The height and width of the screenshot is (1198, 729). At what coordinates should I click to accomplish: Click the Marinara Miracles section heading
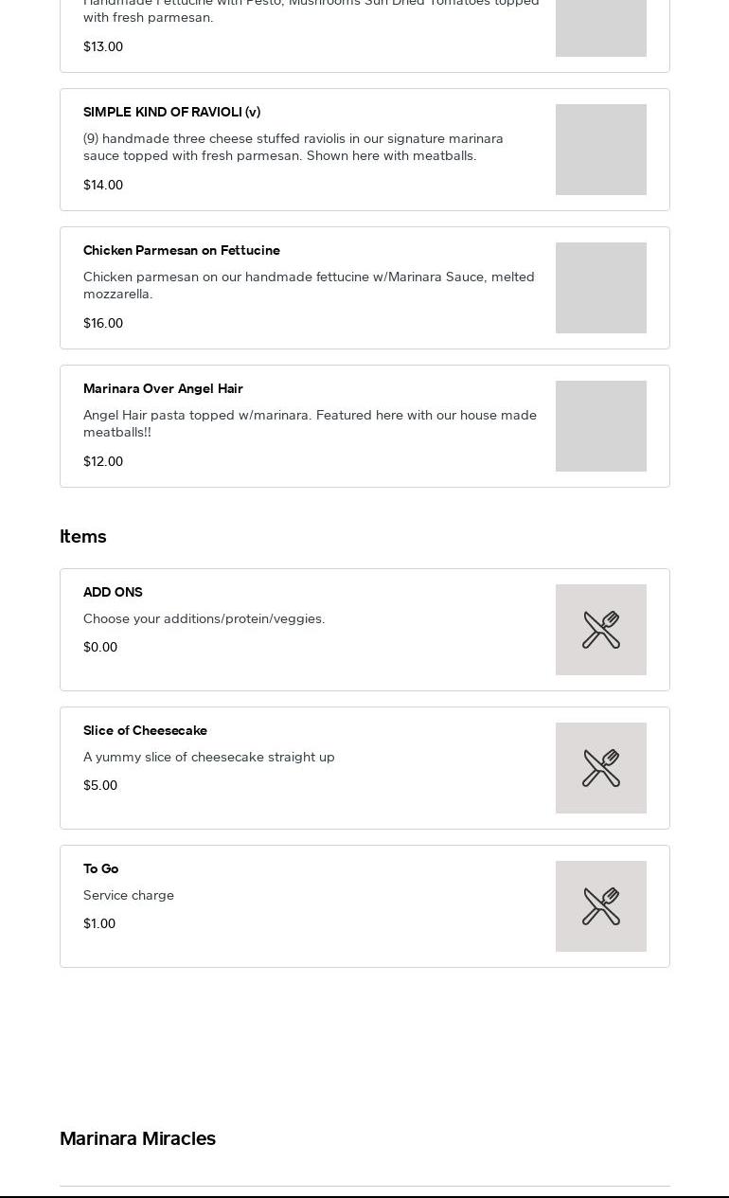coord(137,1138)
